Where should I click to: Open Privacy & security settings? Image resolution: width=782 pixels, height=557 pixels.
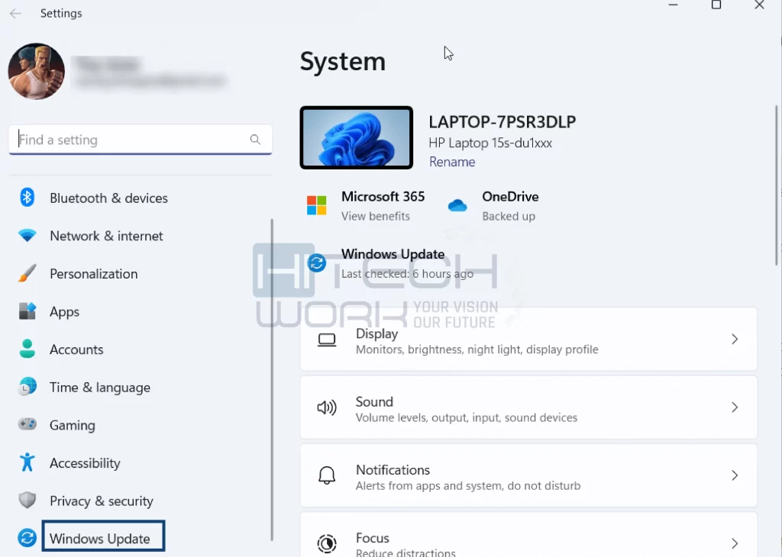click(102, 501)
